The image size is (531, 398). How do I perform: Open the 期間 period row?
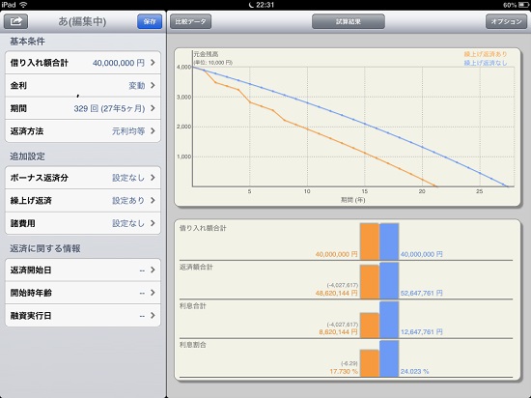pyautogui.click(x=83, y=108)
